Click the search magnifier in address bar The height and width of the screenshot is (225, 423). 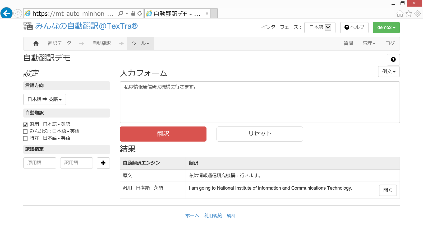tap(121, 13)
